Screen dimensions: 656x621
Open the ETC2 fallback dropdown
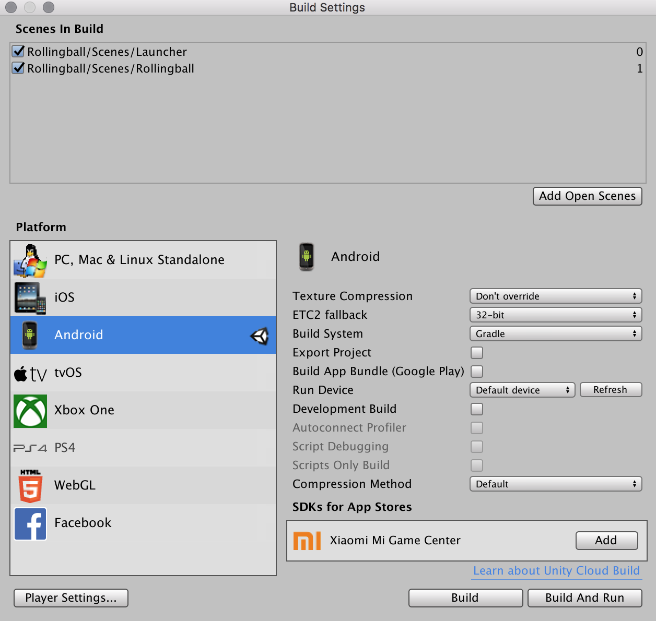coord(556,315)
